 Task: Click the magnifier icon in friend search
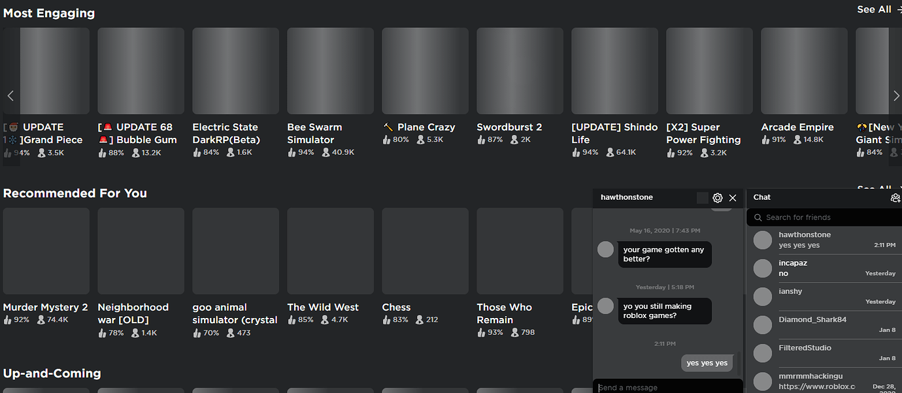(x=758, y=217)
